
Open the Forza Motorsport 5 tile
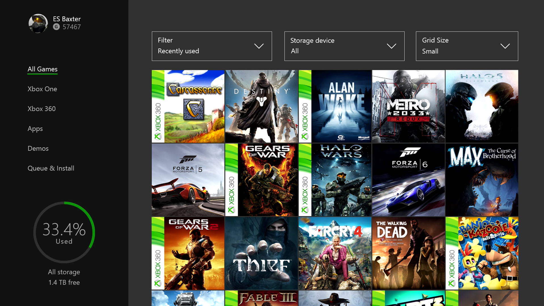(188, 180)
